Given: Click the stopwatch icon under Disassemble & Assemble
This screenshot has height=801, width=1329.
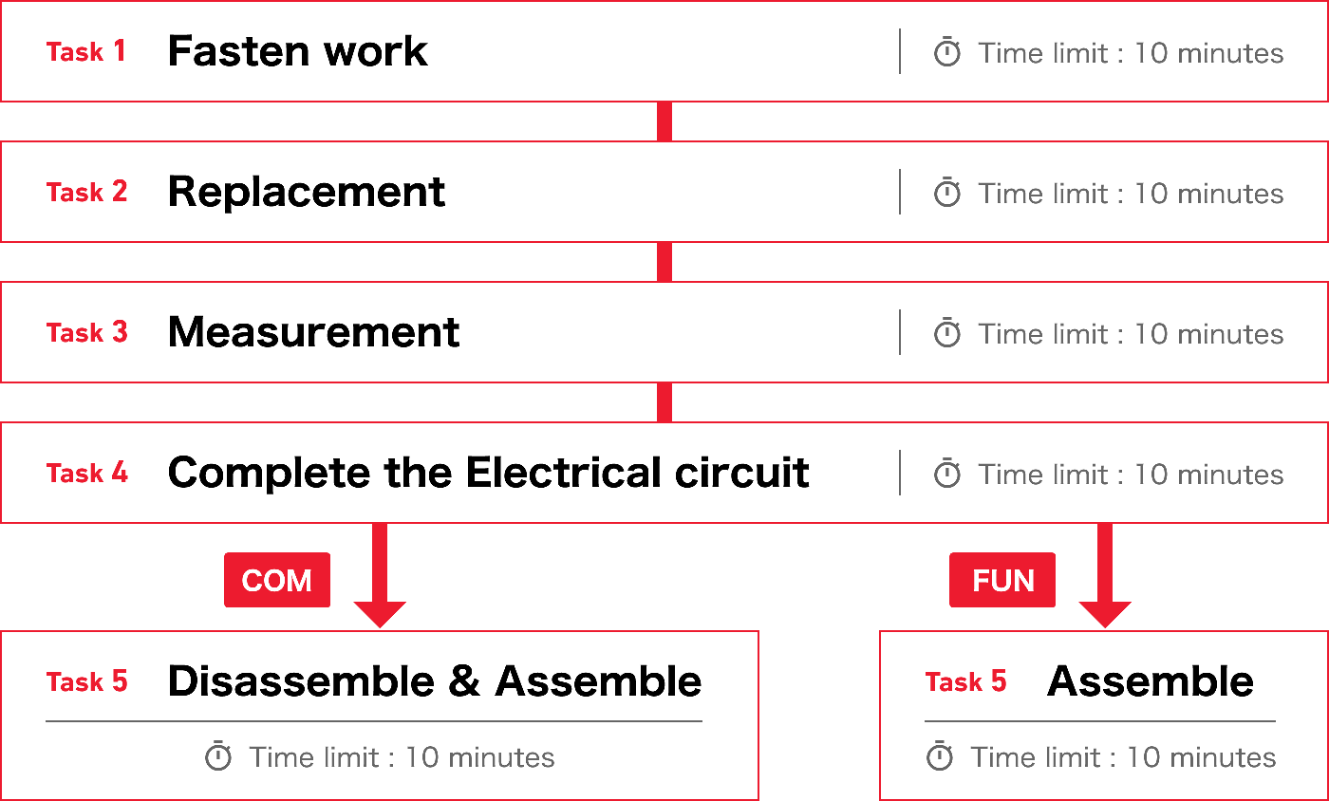Looking at the screenshot, I should click(218, 756).
